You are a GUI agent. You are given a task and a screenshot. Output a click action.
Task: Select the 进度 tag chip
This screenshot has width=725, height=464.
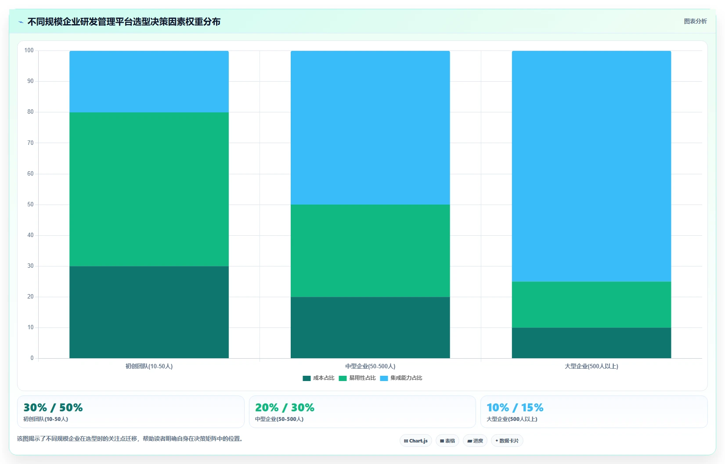click(475, 441)
